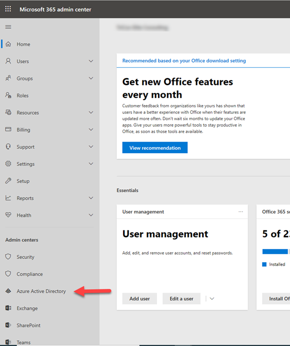
Task: Click the Security shield icon
Action: coord(8,257)
